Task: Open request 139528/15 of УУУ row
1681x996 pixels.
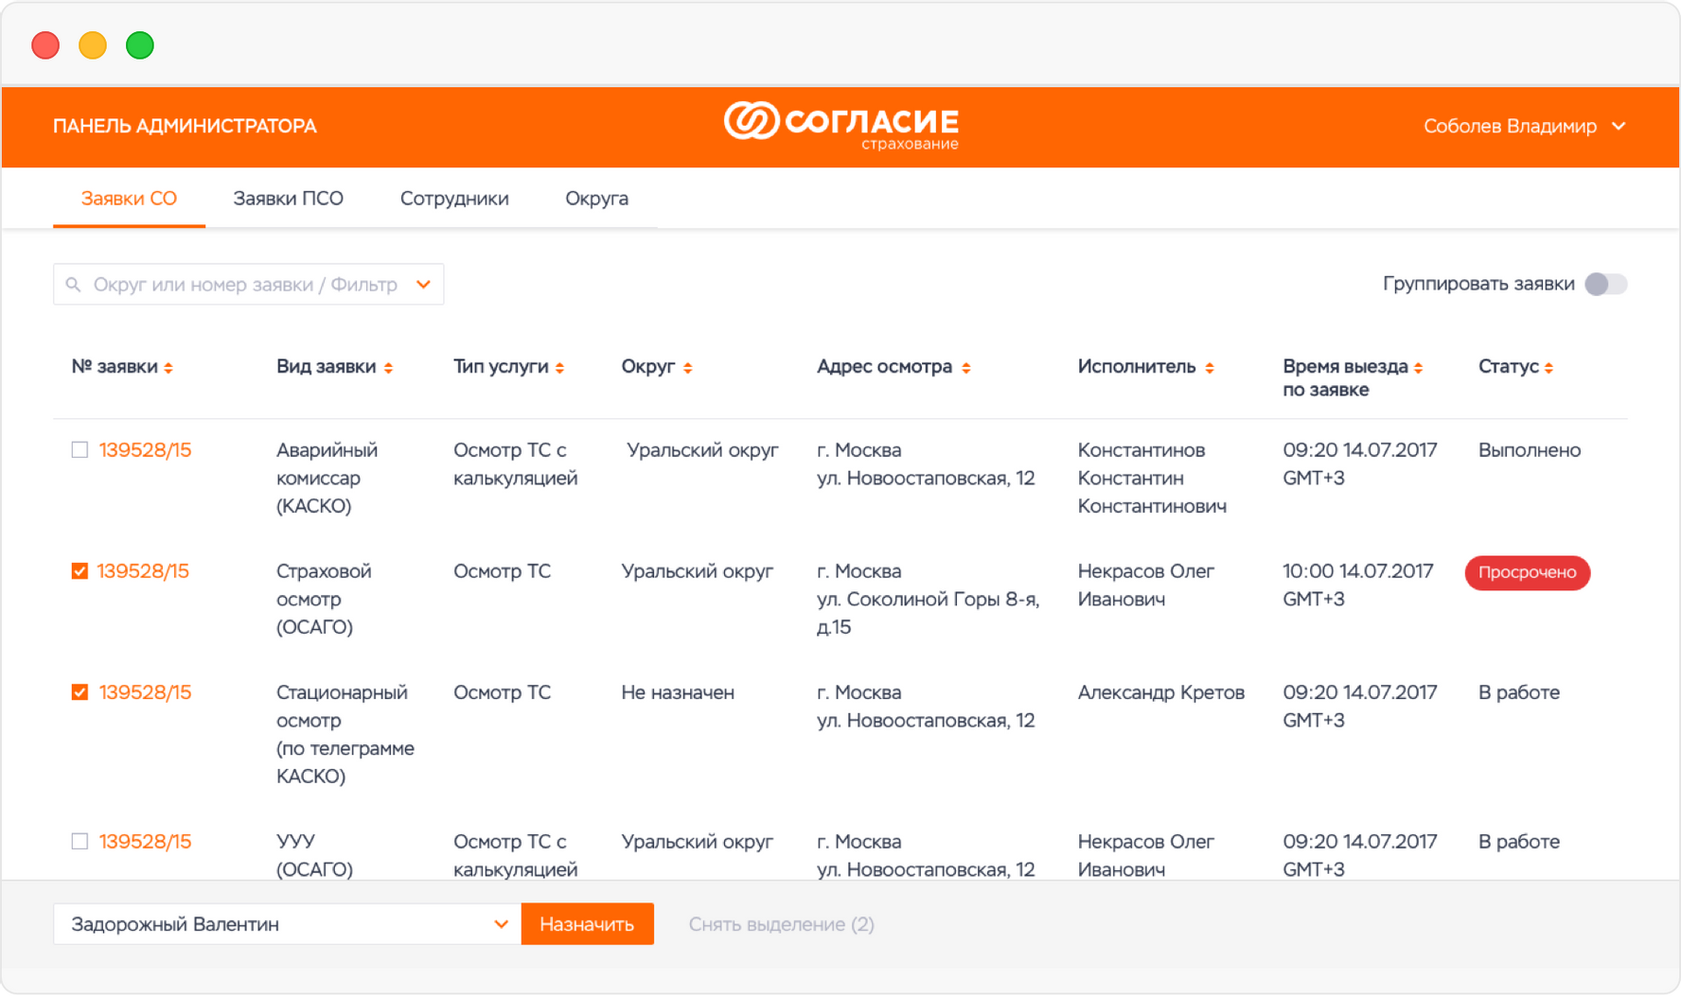Action: tap(145, 841)
